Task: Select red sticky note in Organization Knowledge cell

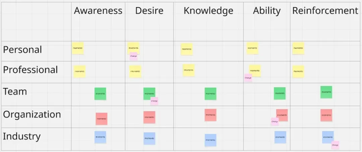Action: [x=210, y=115]
